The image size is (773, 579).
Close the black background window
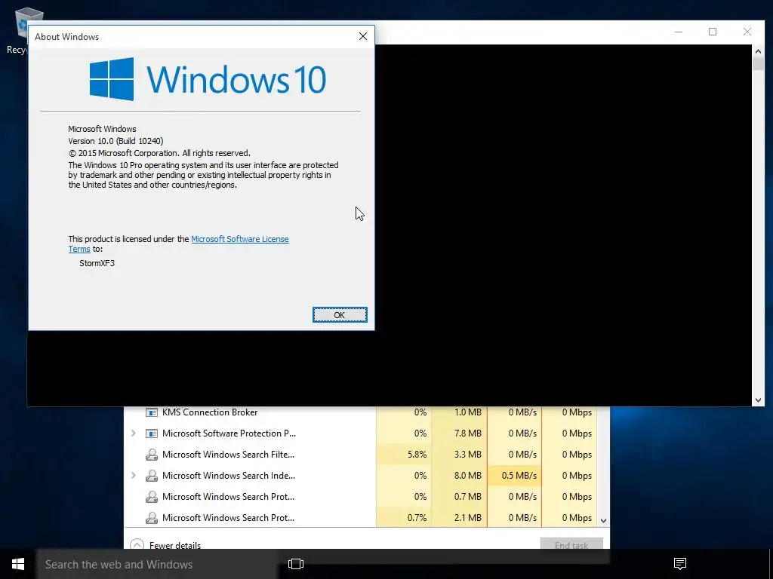point(747,32)
